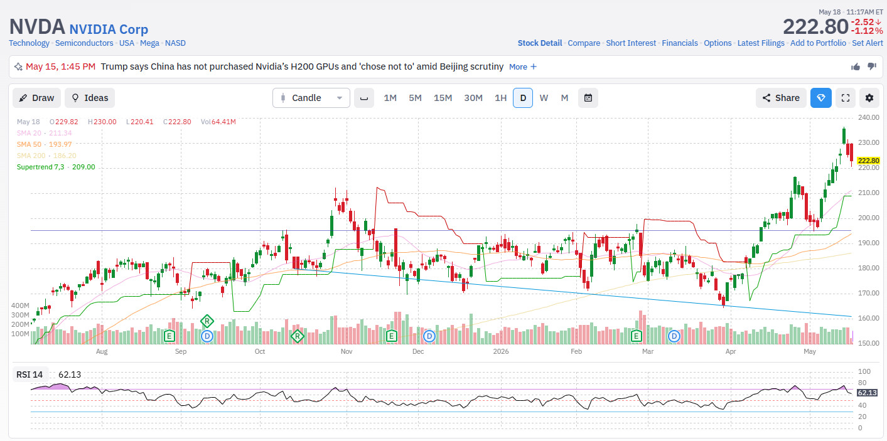Viewport: 887px width, 441px height.
Task: Click the Draw button
Action: (37, 98)
